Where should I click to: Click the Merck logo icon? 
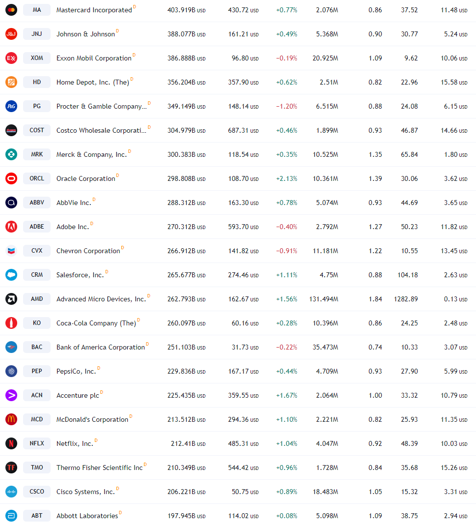click(11, 154)
